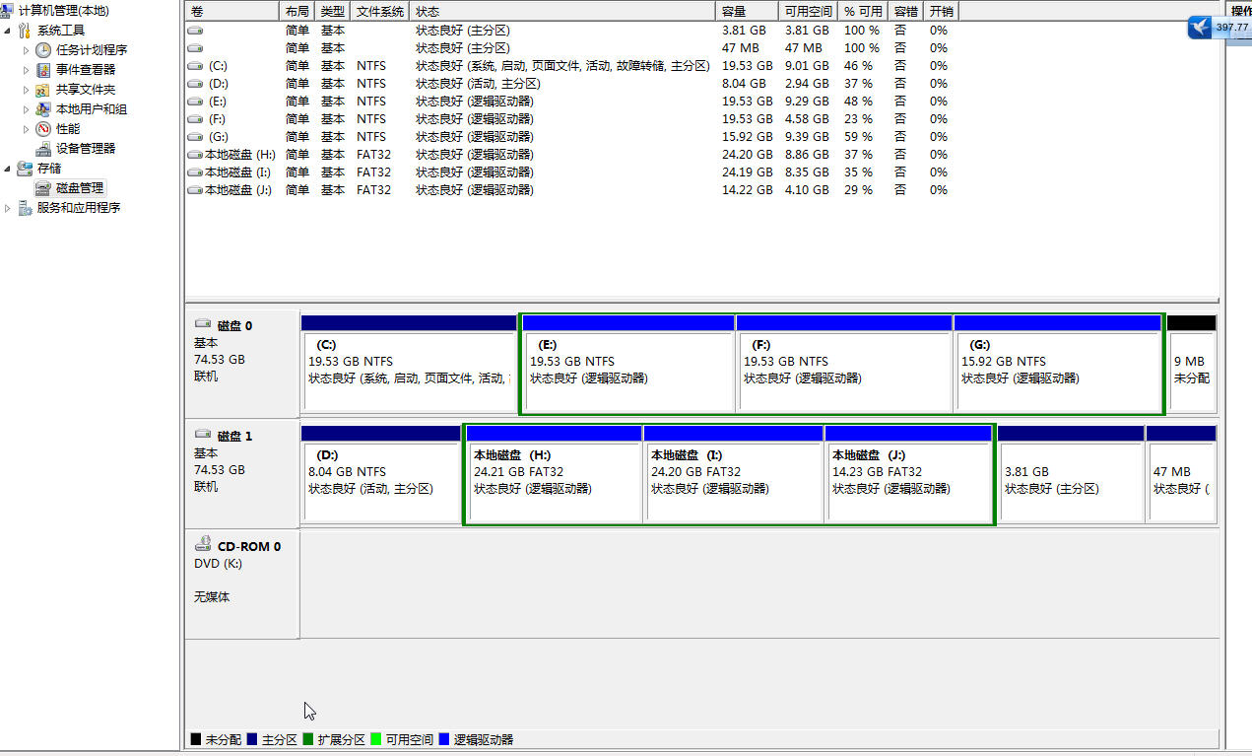This screenshot has height=756, width=1252.
Task: Click the Shared Folders icon
Action: [43, 90]
